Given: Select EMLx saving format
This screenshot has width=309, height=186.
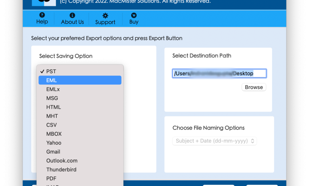Looking at the screenshot, I should pos(80,89).
